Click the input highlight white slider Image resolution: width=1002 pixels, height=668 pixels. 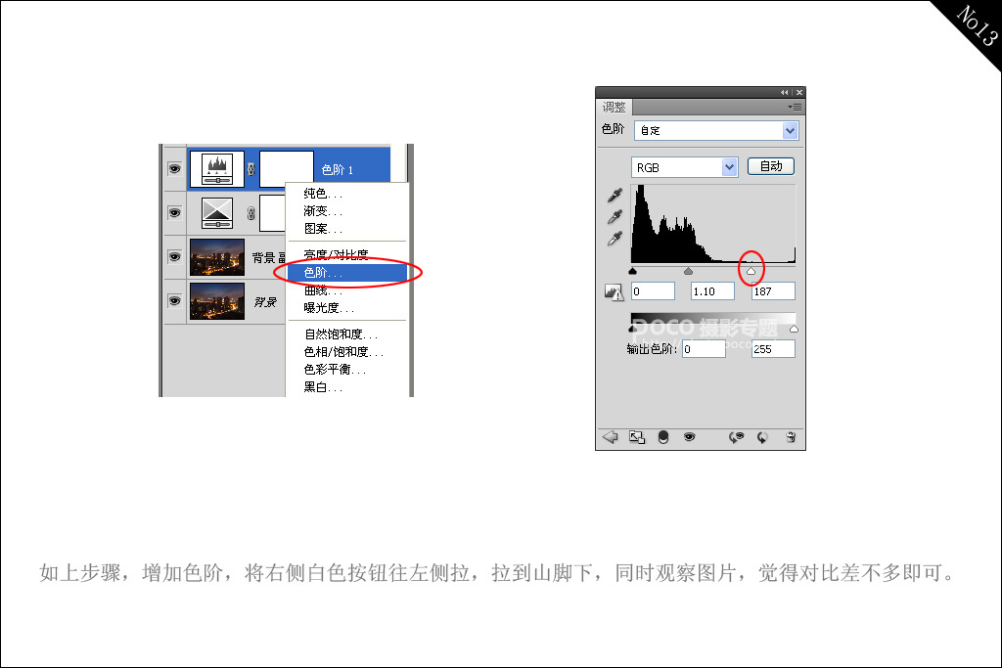(x=751, y=272)
